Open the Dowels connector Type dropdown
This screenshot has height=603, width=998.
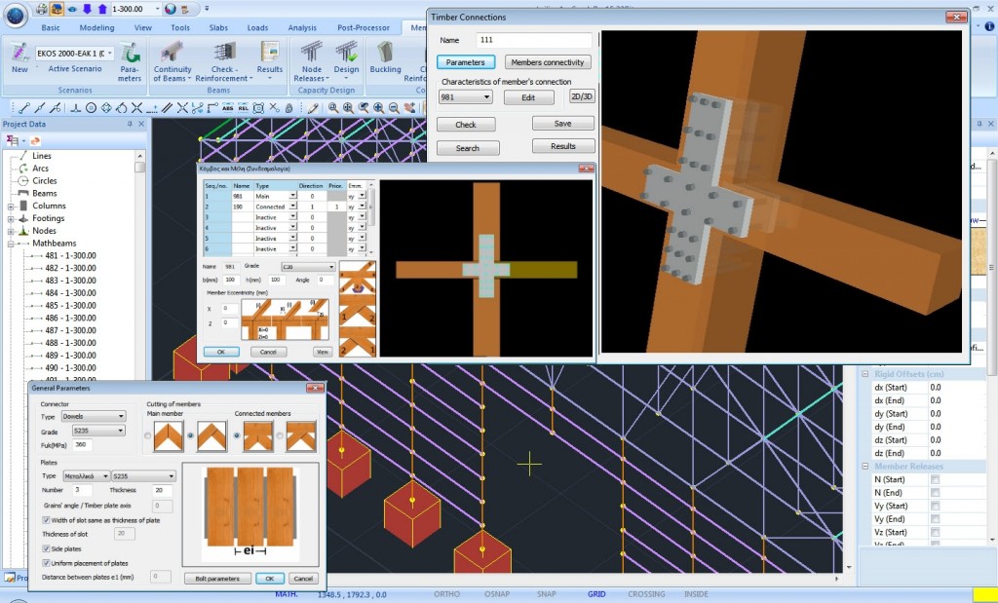(115, 415)
